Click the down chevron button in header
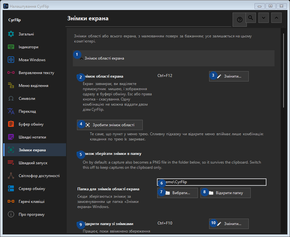 click(x=264, y=18)
